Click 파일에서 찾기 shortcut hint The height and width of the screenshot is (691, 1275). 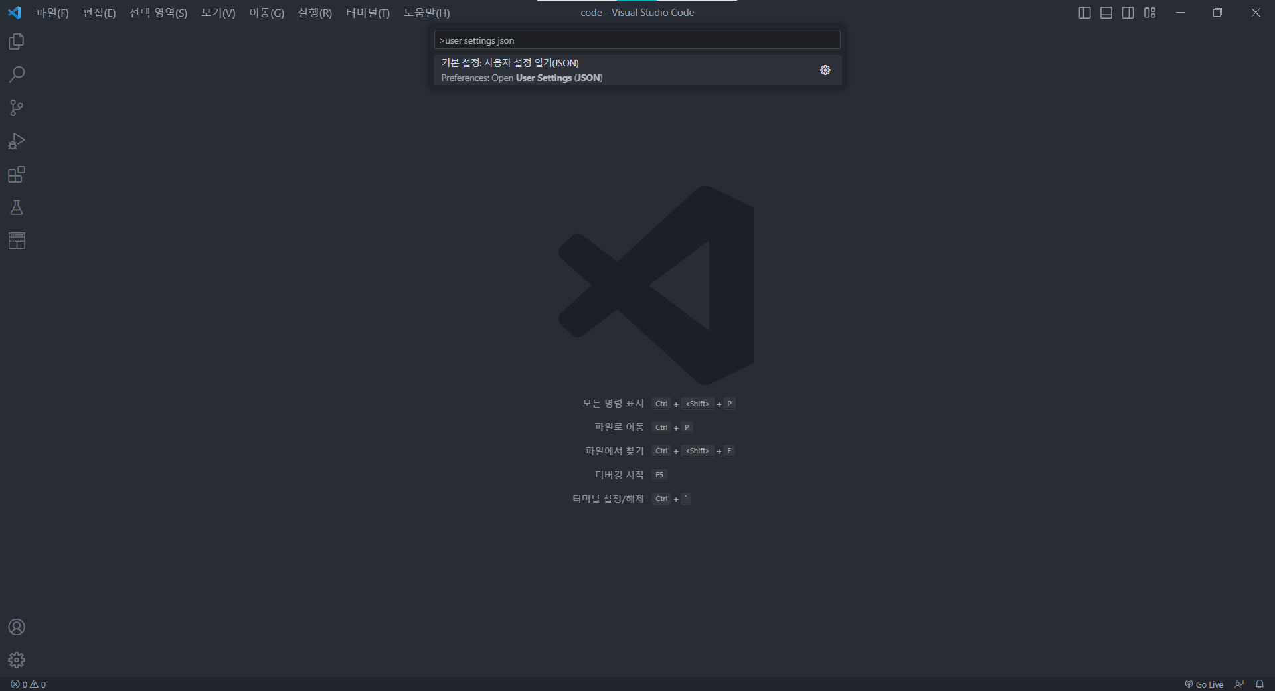click(x=660, y=451)
